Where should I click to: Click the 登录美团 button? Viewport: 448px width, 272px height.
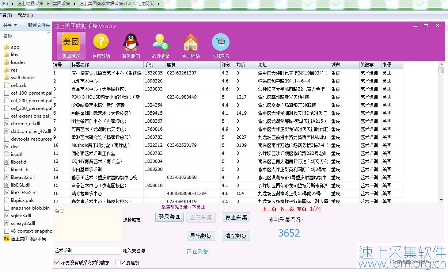tap(170, 217)
